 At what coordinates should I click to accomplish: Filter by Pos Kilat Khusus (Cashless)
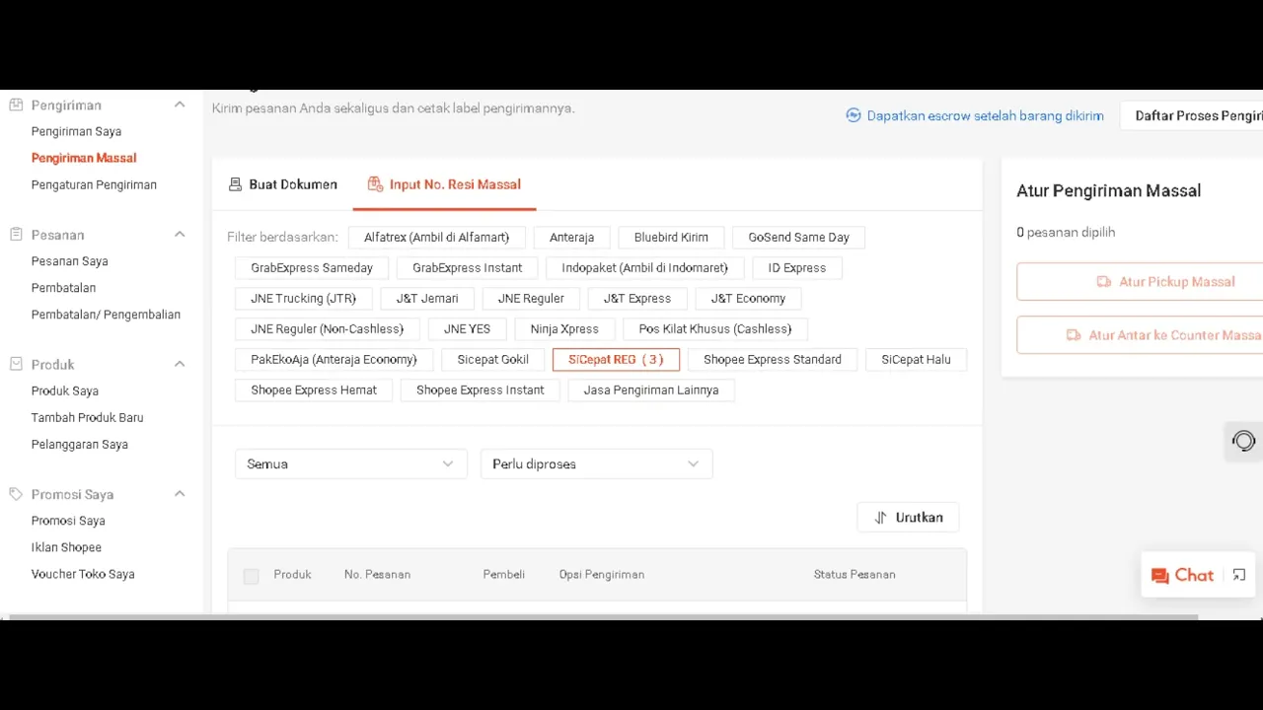click(x=715, y=329)
